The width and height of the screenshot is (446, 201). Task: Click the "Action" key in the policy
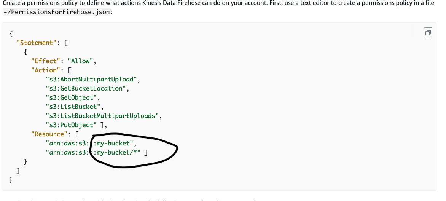[x=44, y=70]
